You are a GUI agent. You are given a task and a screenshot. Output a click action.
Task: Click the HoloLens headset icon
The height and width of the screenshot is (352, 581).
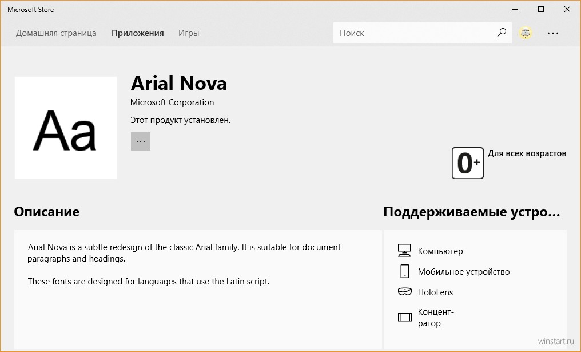(405, 292)
